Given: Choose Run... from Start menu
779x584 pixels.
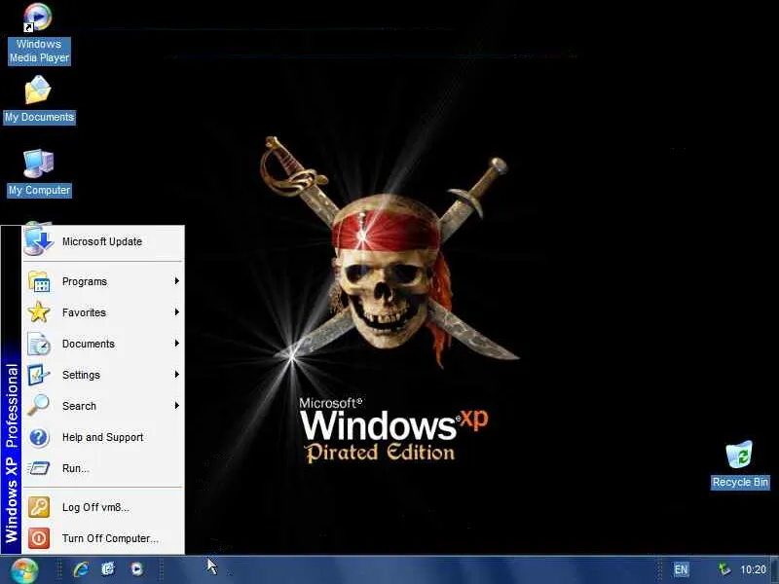Looking at the screenshot, I should 103,468.
